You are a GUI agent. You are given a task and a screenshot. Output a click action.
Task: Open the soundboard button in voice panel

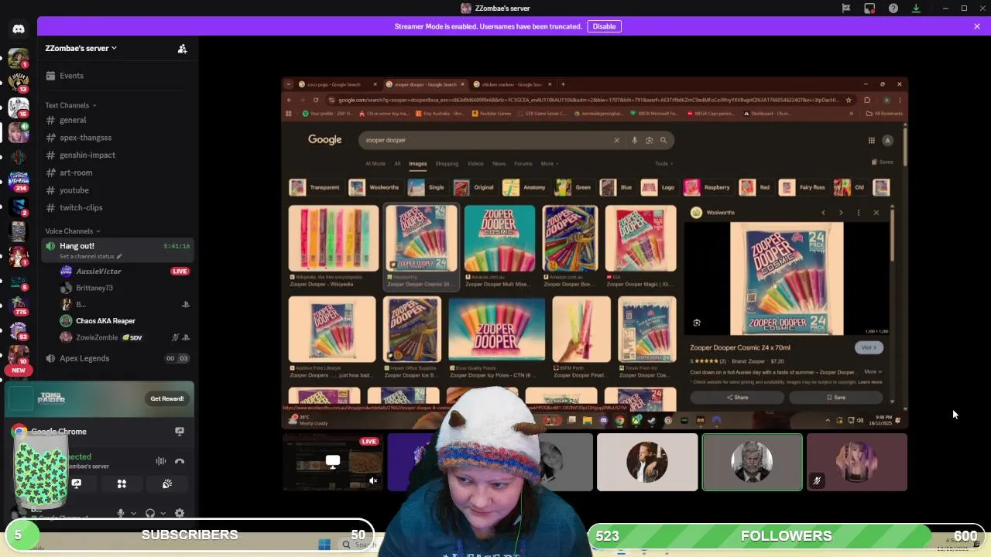click(166, 484)
